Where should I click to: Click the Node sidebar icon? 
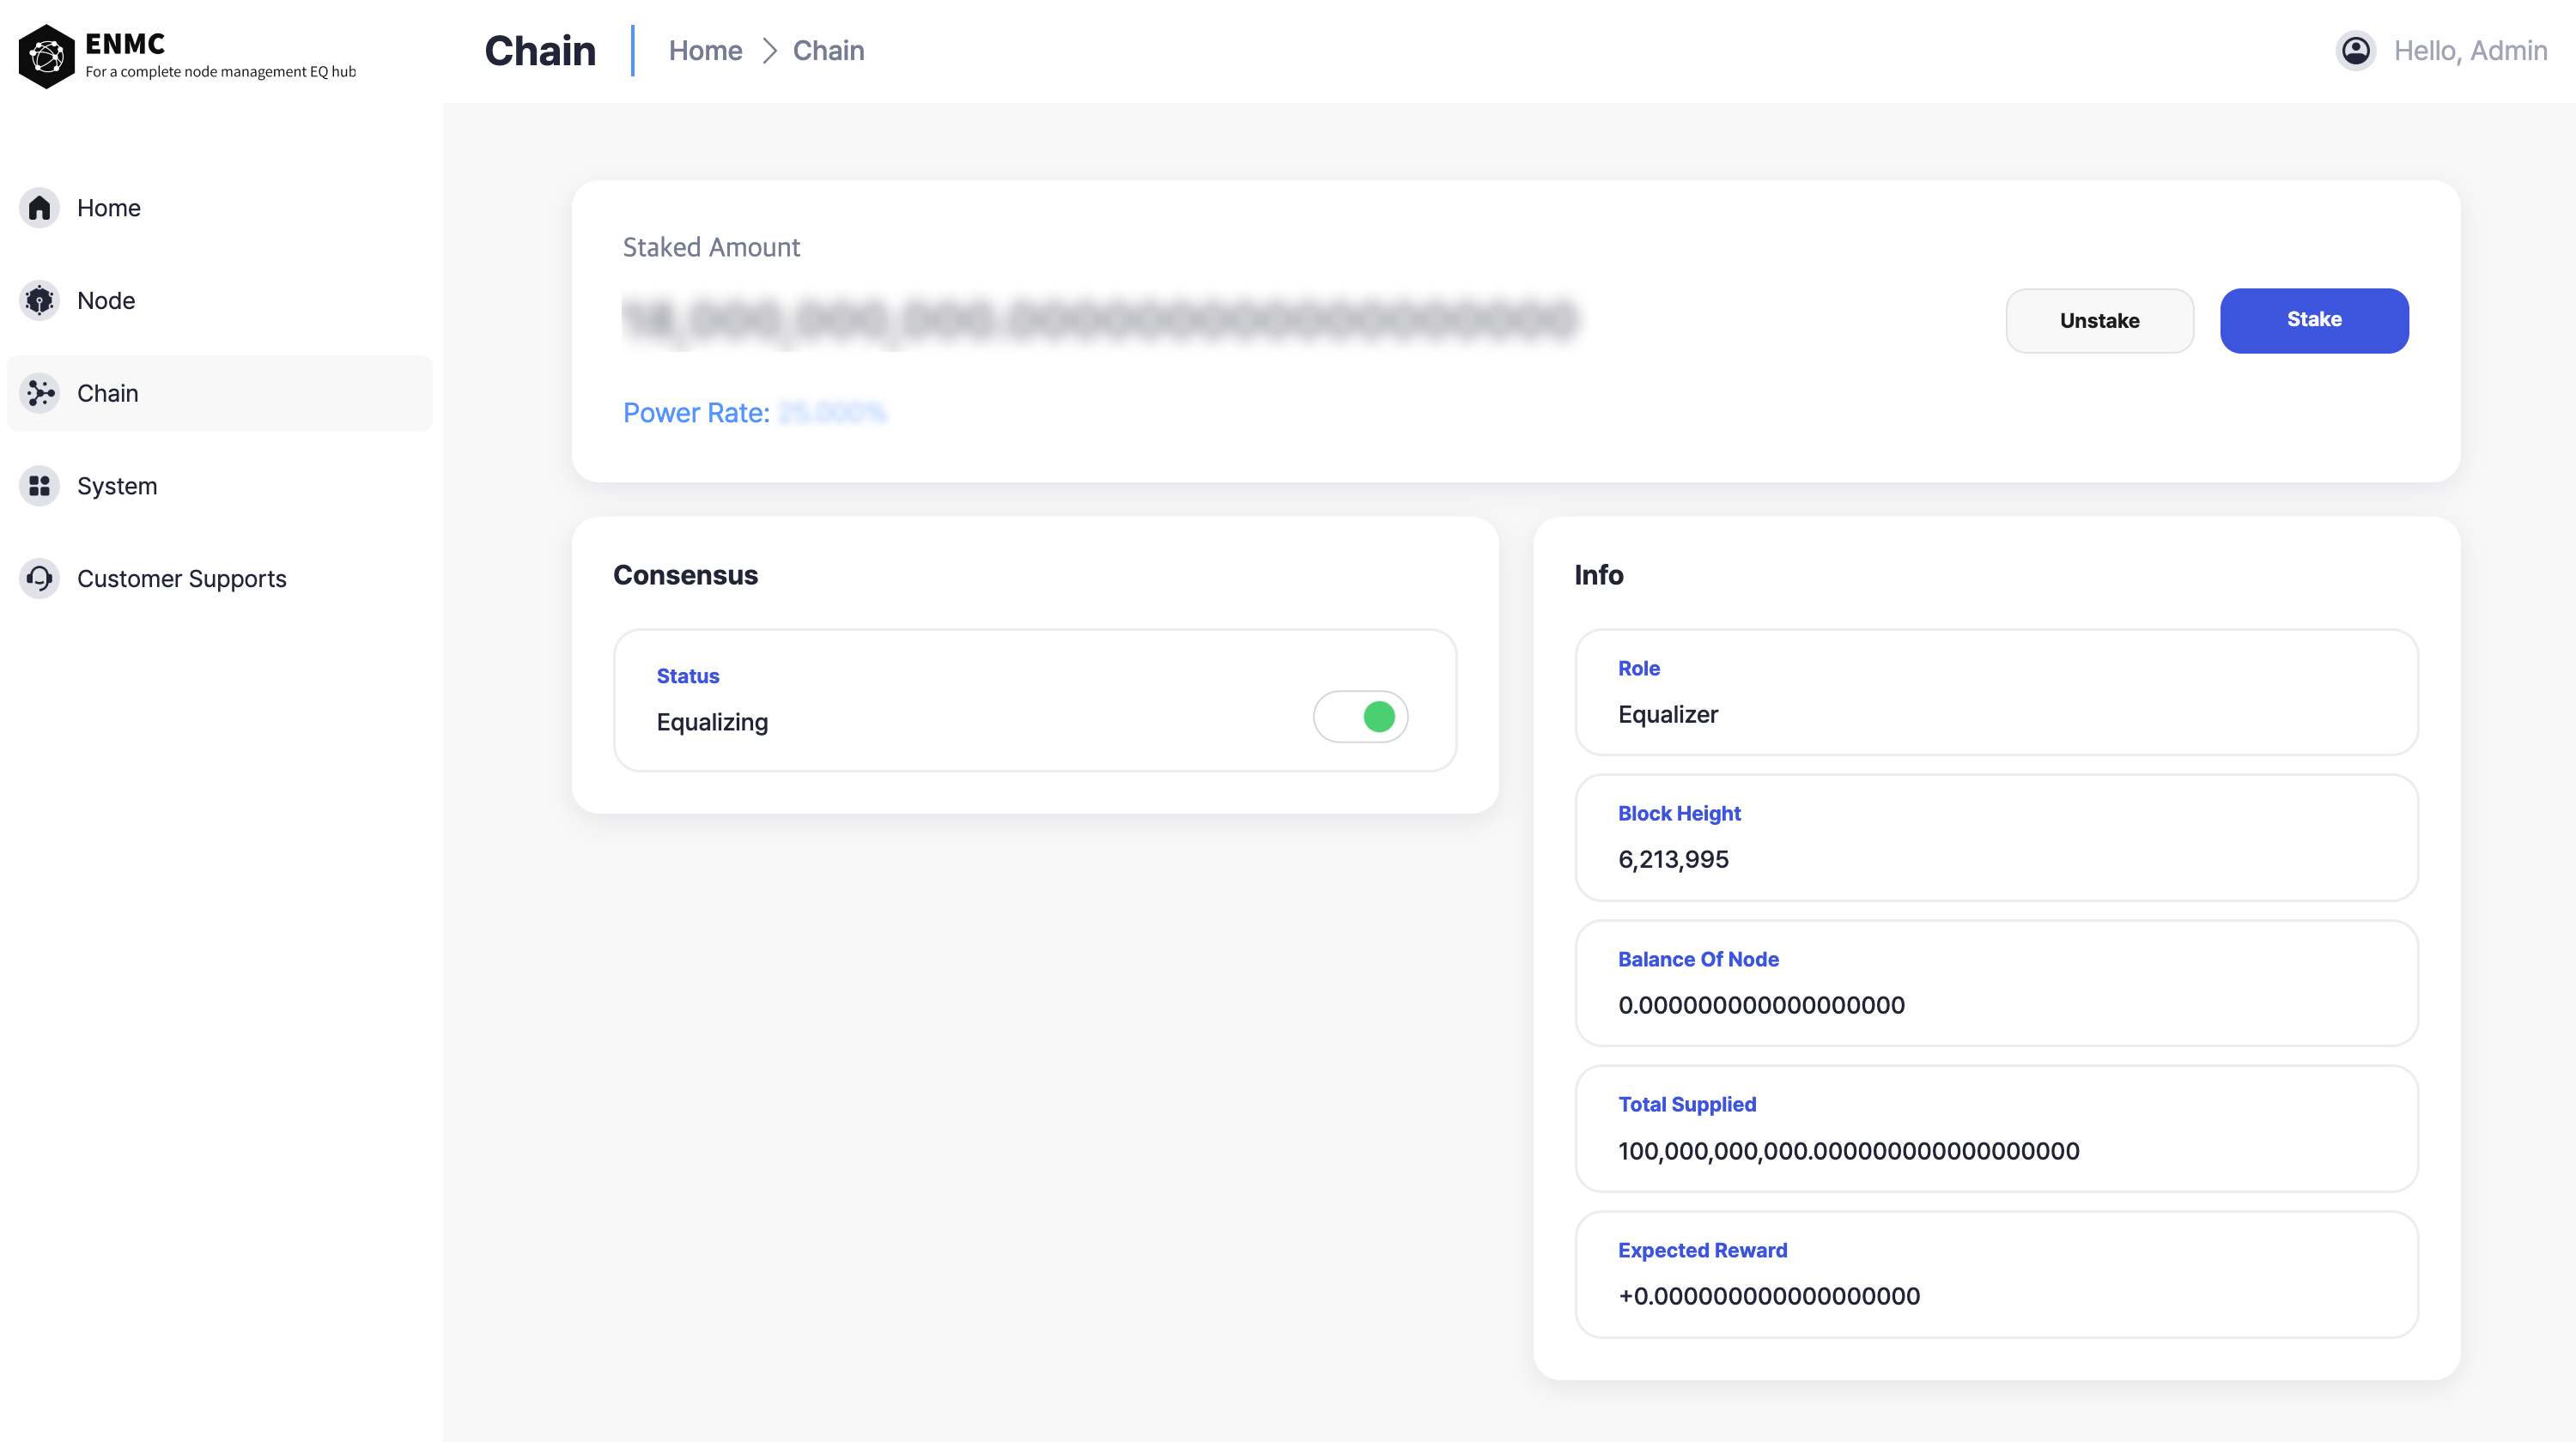tap(39, 300)
